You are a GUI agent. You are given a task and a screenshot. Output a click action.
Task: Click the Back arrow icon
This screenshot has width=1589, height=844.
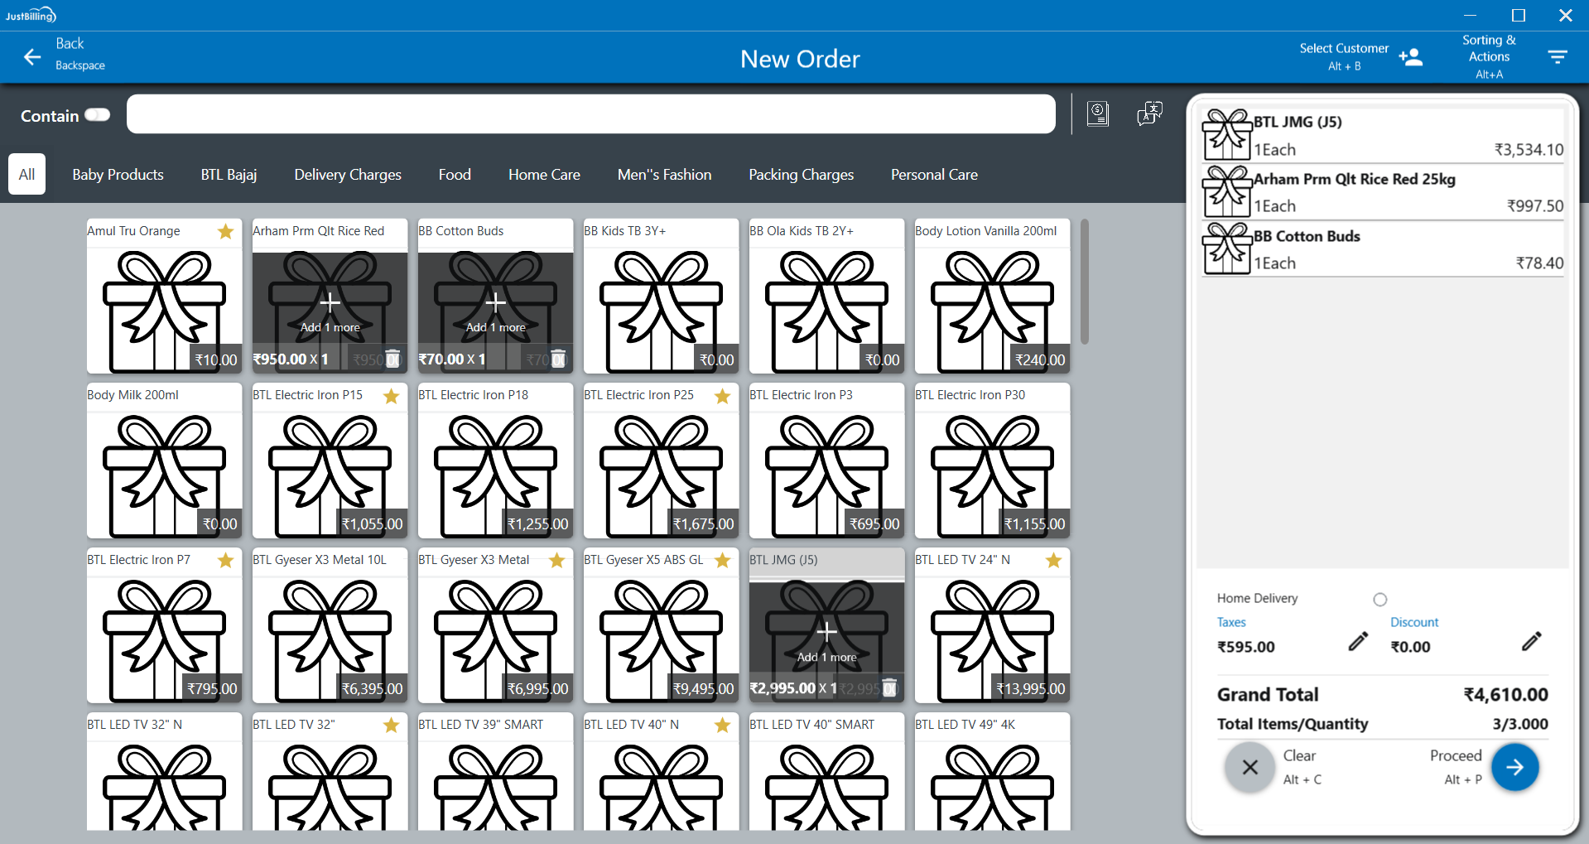[32, 57]
